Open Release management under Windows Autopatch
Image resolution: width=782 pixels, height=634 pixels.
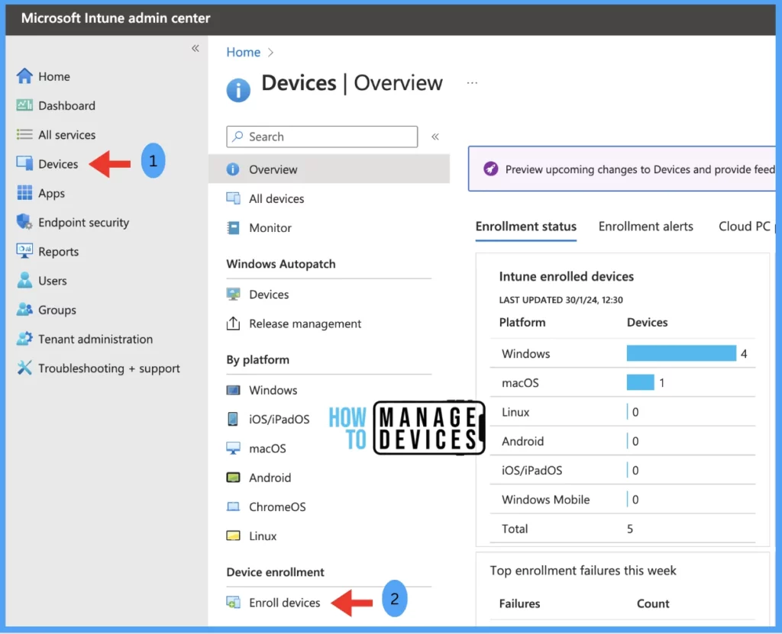click(x=305, y=324)
